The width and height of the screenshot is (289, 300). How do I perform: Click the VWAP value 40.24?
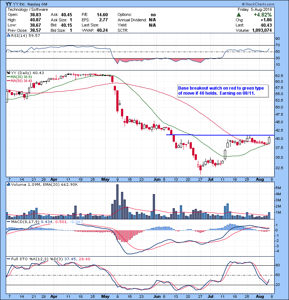pos(102,30)
